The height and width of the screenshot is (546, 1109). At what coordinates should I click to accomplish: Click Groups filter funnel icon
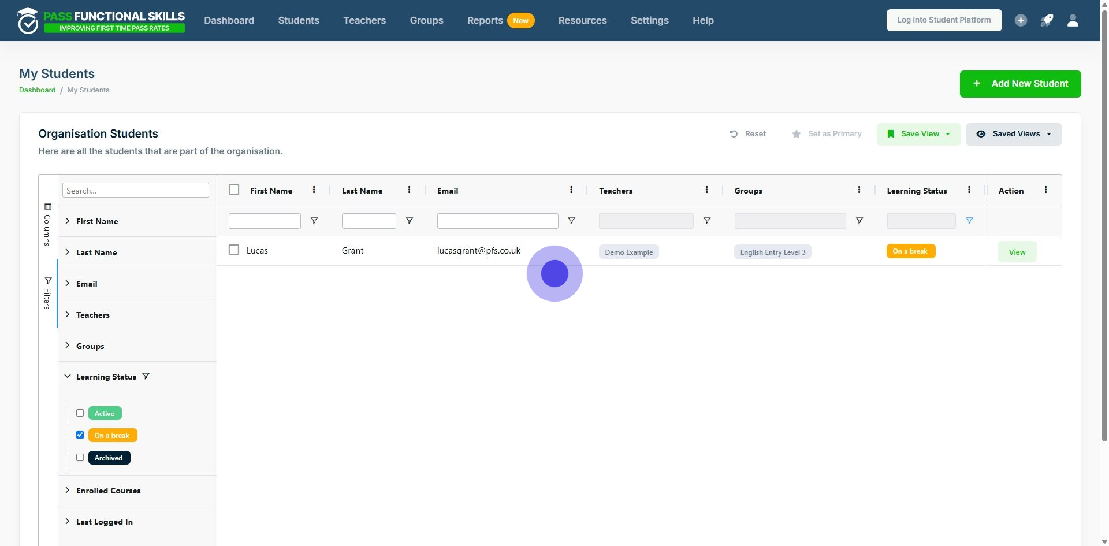(859, 221)
